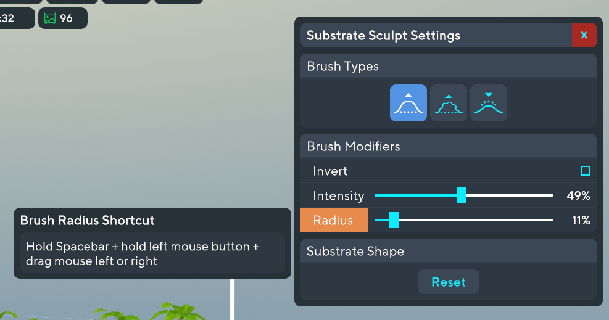Image resolution: width=609 pixels, height=320 pixels.
Task: Click the 11% radius value
Action: pyautogui.click(x=581, y=220)
